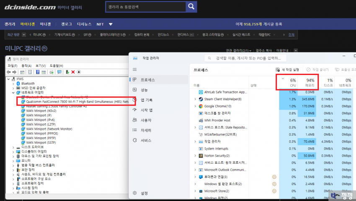Expand the nav bar dropdown triangle after NFT
The width and height of the screenshot is (356, 201).
tap(111, 24)
